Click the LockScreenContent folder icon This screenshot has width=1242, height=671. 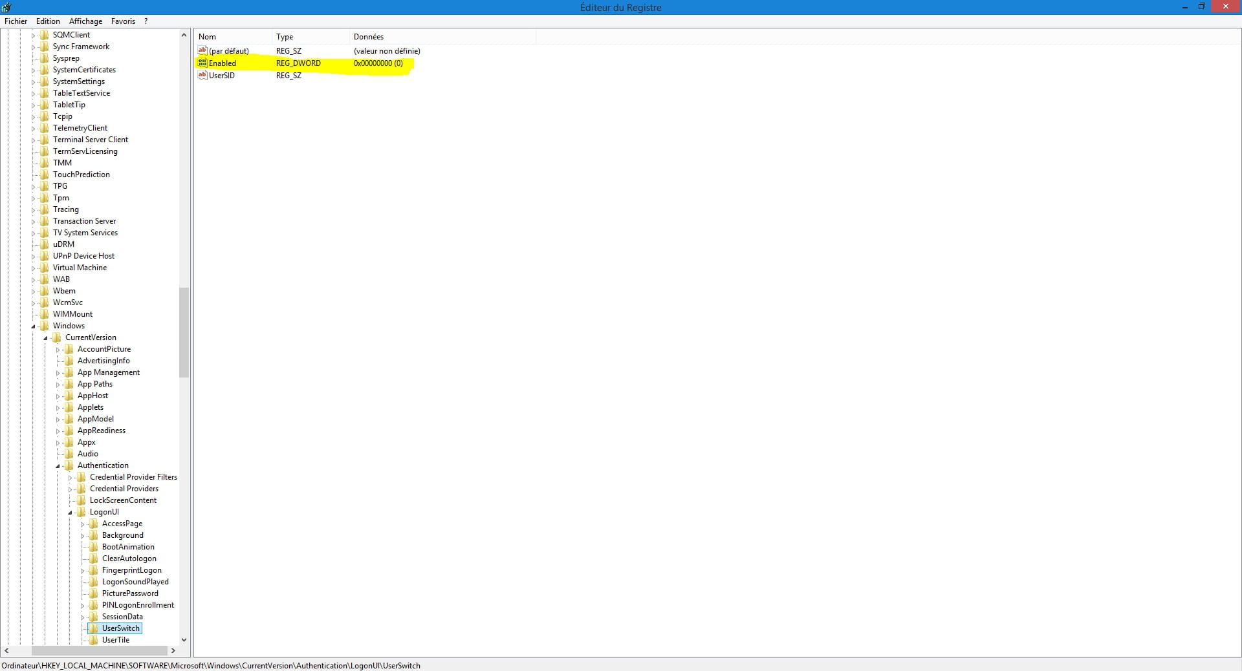pyautogui.click(x=81, y=500)
